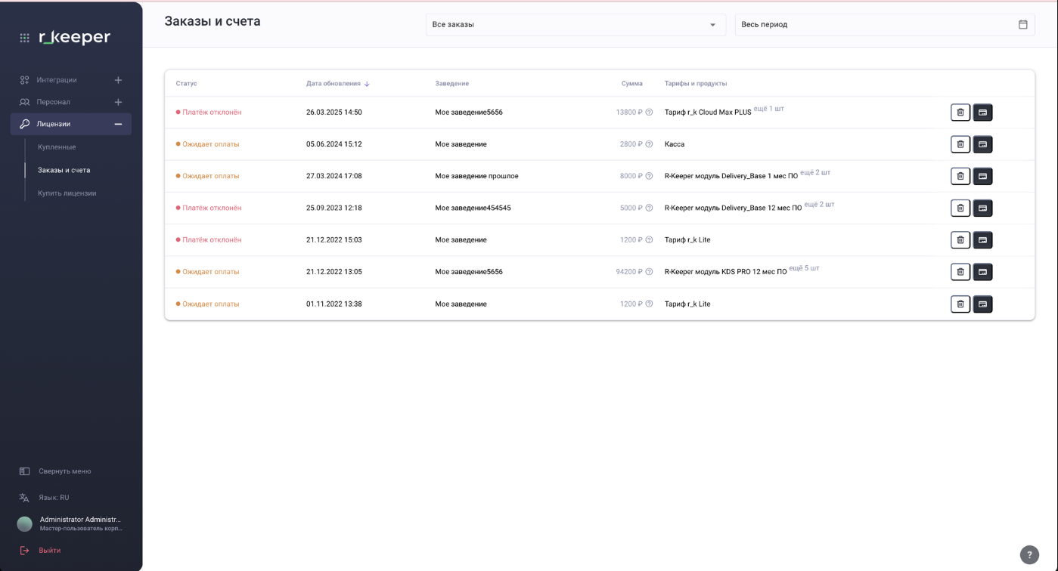The width and height of the screenshot is (1058, 571).
Task: Go to Купленные licenses
Action: 57,147
